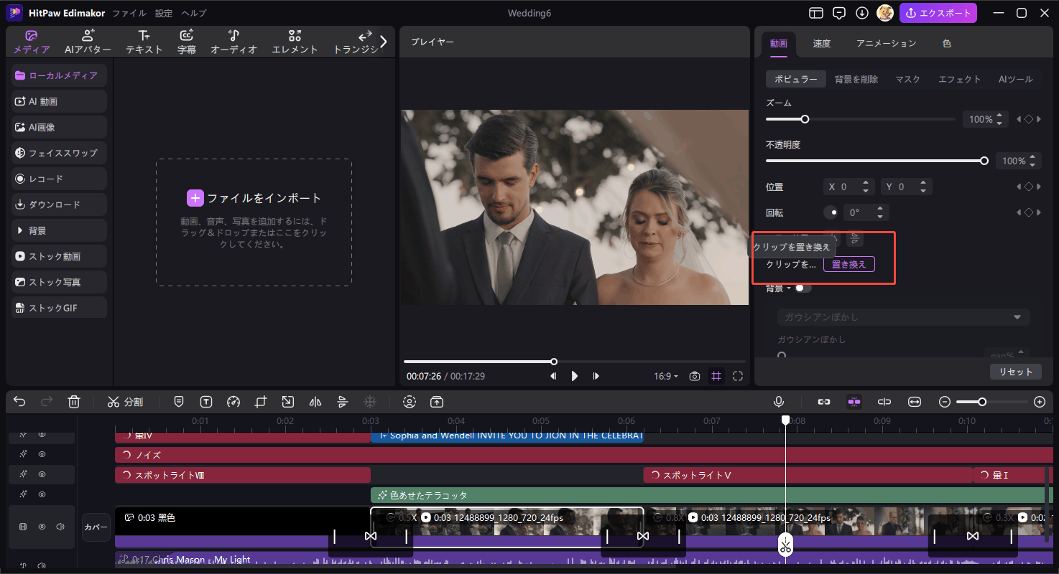
Task: Click the split scissors on the playhead
Action: (785, 544)
